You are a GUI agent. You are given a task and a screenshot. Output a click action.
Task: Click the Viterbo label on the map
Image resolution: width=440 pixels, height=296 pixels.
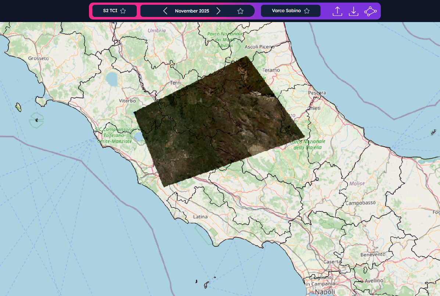click(x=128, y=101)
